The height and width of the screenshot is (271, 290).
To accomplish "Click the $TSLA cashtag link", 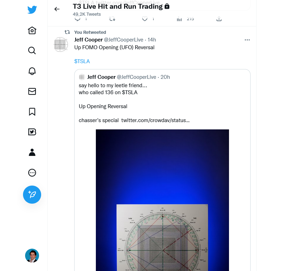I will coord(82,61).
